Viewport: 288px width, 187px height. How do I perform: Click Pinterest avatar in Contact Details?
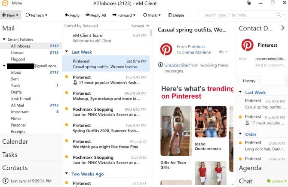click(248, 45)
